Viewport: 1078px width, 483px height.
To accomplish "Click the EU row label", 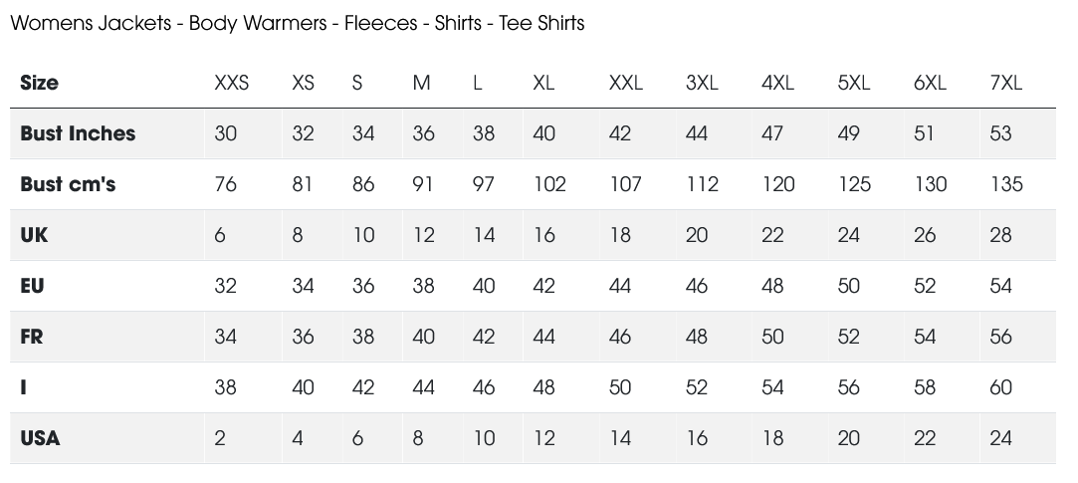I will [32, 286].
